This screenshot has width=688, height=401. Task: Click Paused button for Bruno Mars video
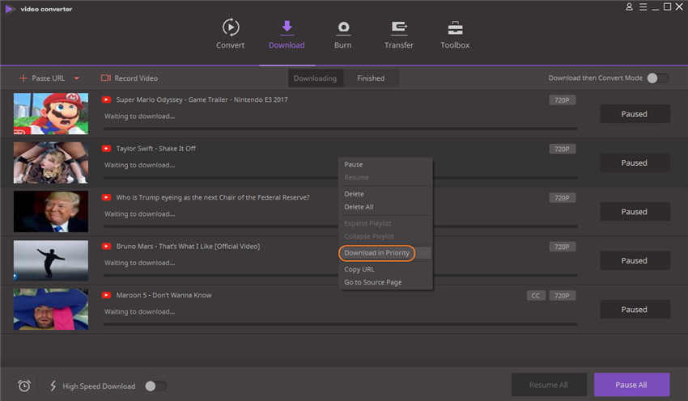point(635,260)
